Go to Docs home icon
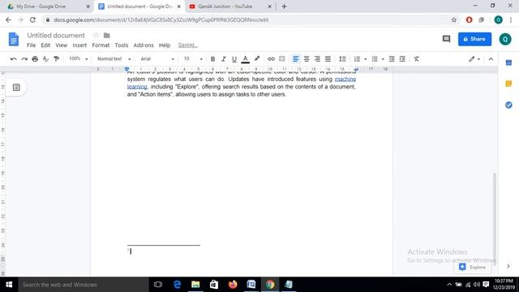 tap(14, 39)
